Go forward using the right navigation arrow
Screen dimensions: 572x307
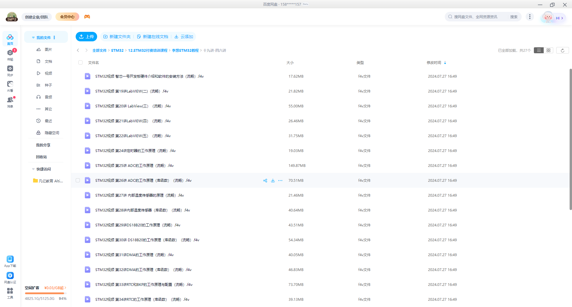[x=86, y=50]
